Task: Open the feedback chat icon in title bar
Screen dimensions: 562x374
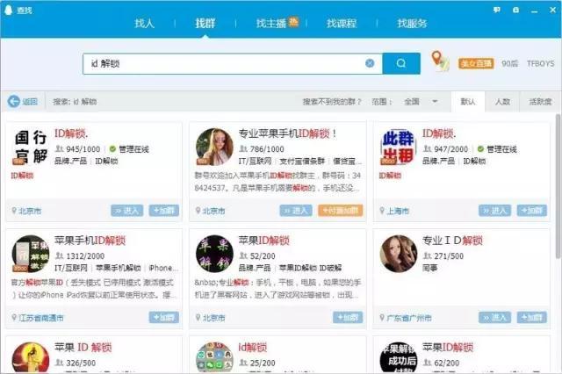Action: pyautogui.click(x=497, y=10)
